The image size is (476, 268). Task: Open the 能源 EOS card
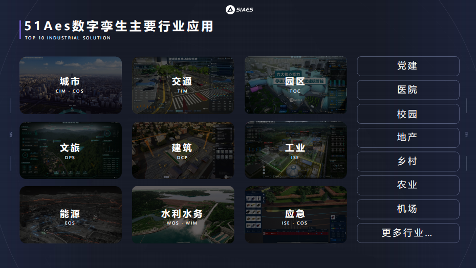[x=71, y=215]
